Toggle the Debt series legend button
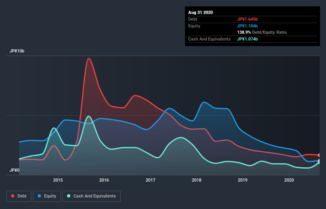326x209 pixels. [19, 196]
